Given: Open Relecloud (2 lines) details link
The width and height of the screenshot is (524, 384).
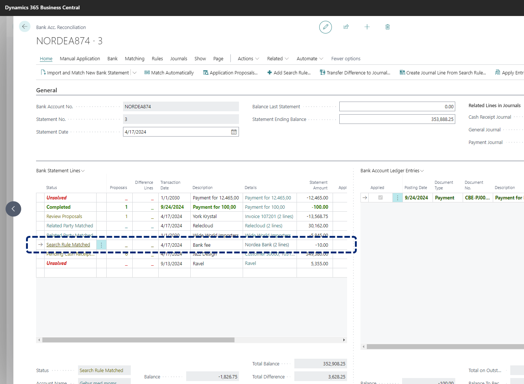Looking at the screenshot, I should [x=263, y=225].
